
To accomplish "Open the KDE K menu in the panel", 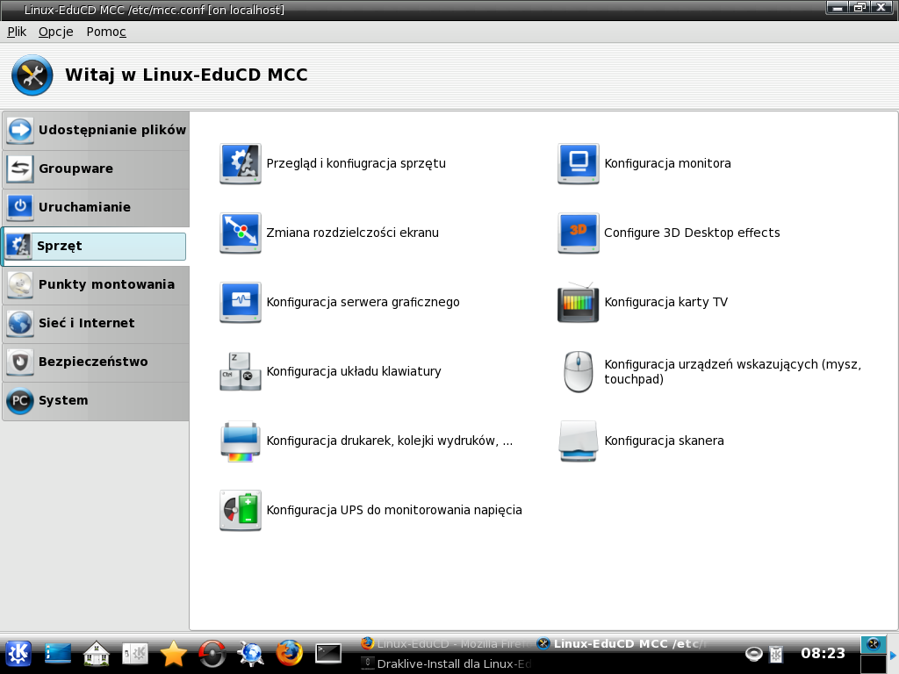I will (x=18, y=653).
